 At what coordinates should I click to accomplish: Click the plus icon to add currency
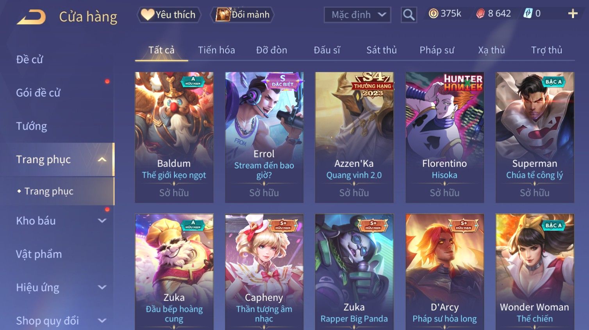[573, 14]
